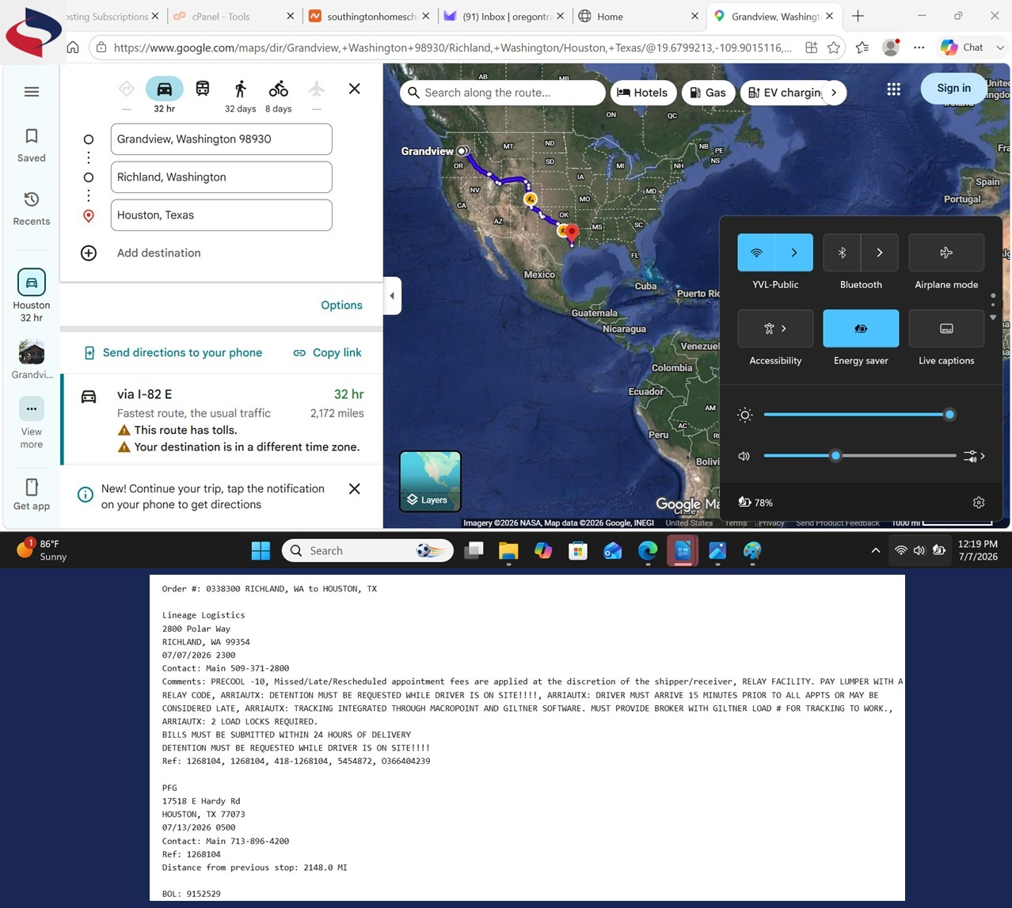The image size is (1012, 908).
Task: Adjust the volume slider
Action: [860, 456]
